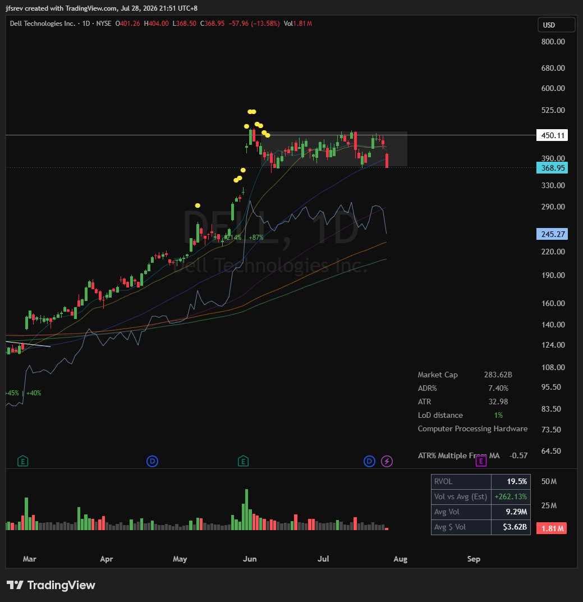The height and width of the screenshot is (602, 583).
Task: Click the Dell Technologies Inc. symbol title
Action: coord(43,24)
